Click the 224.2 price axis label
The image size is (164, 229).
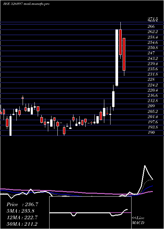click(x=153, y=85)
